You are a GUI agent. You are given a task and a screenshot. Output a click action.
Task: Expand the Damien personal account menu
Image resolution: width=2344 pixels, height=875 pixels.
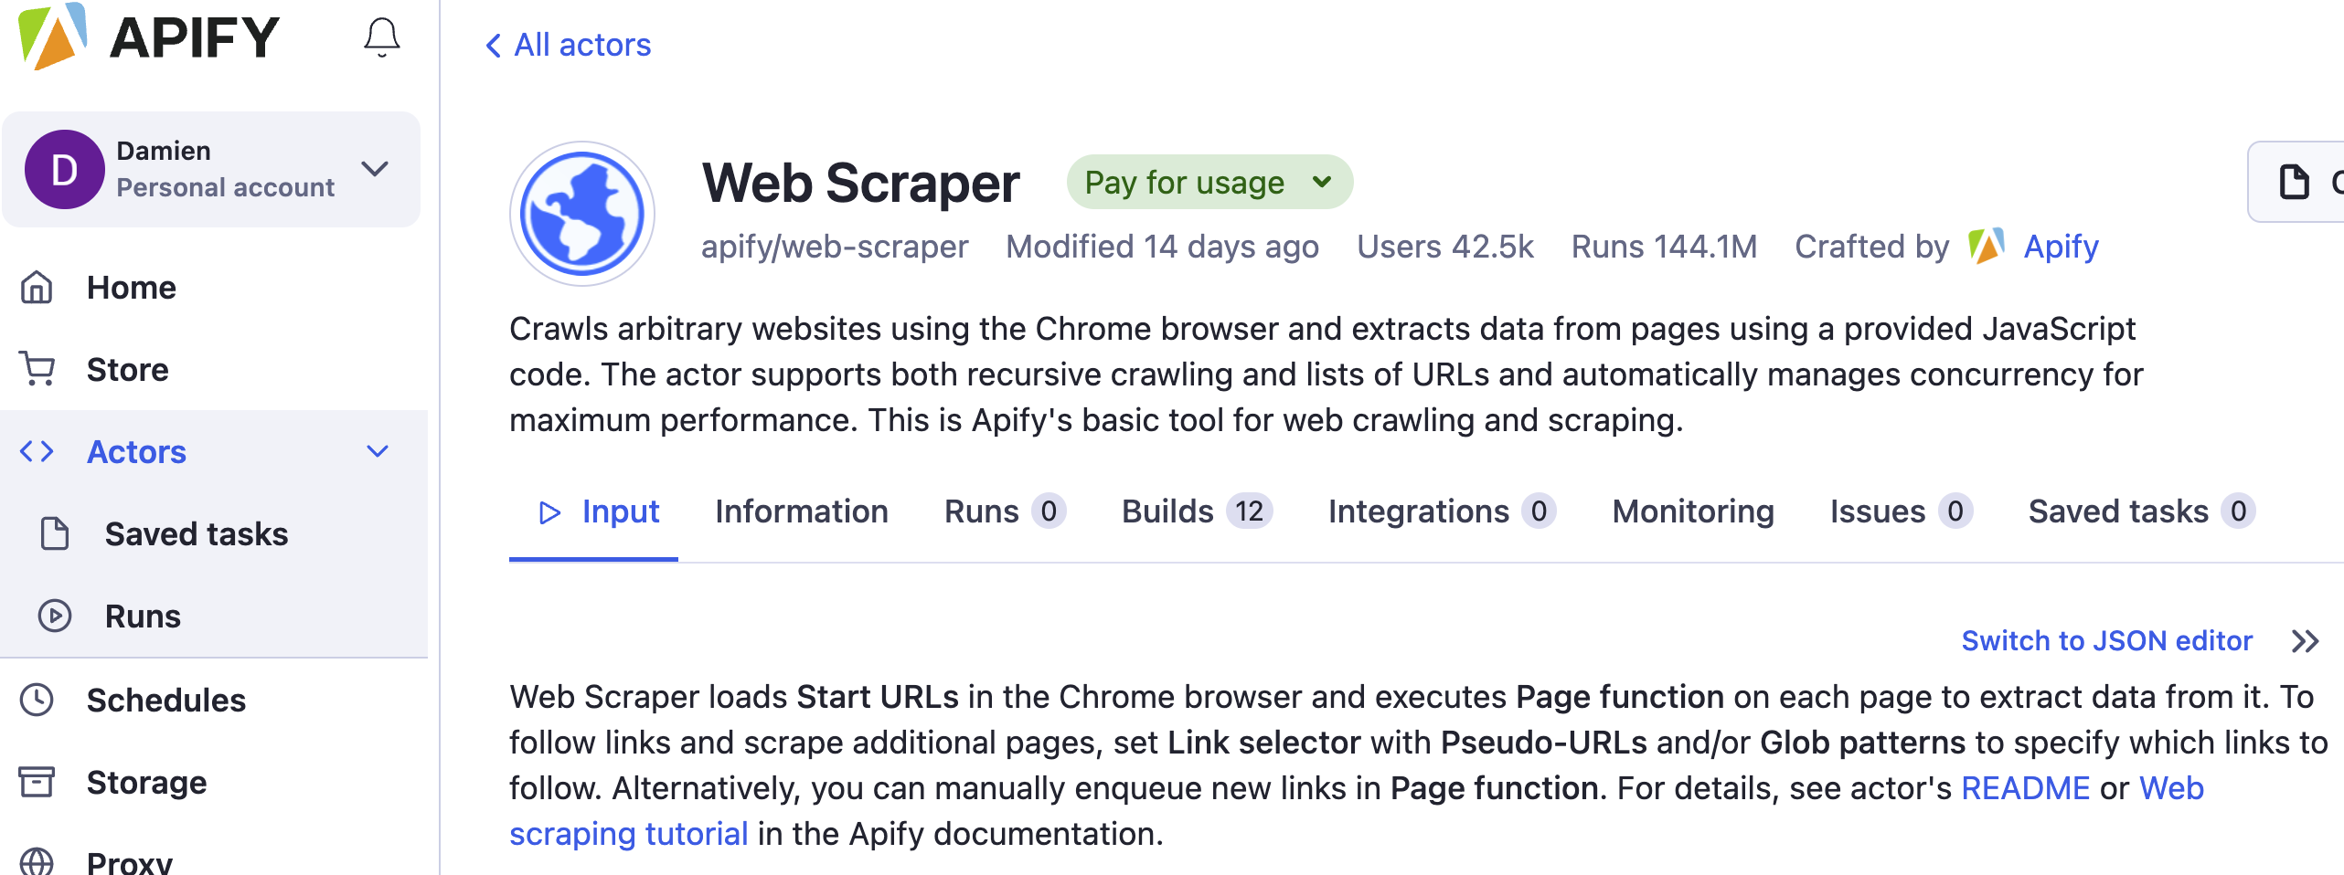click(x=375, y=169)
